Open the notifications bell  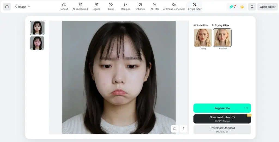(x=252, y=7)
